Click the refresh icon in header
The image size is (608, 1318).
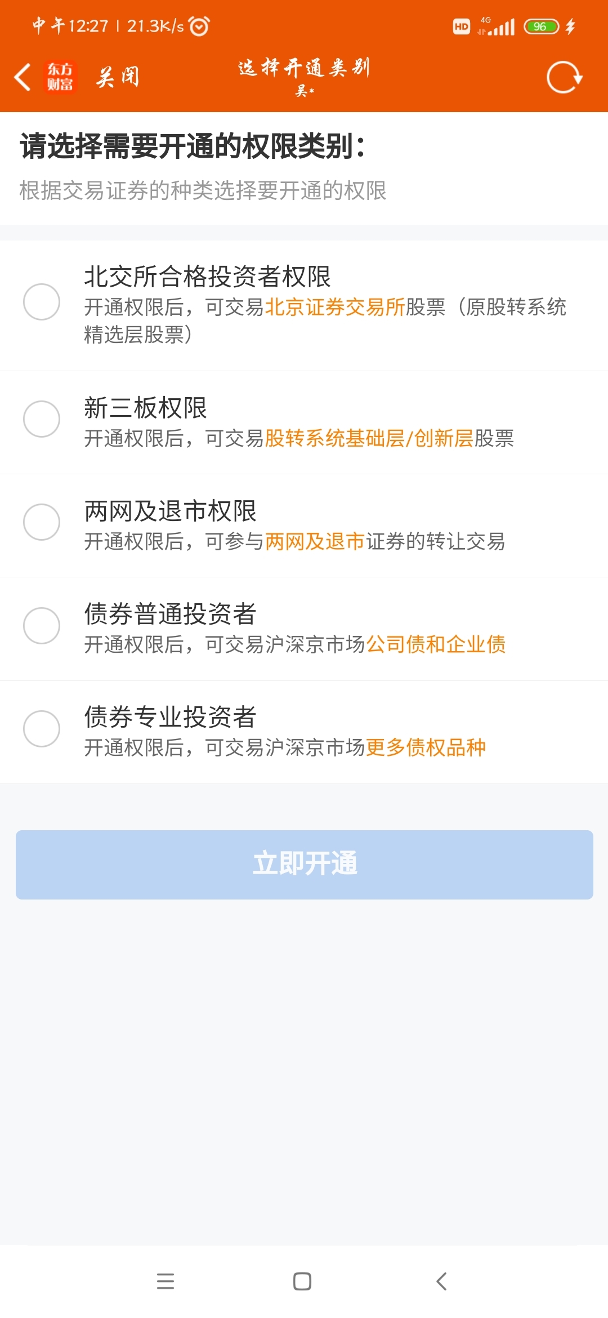point(564,77)
